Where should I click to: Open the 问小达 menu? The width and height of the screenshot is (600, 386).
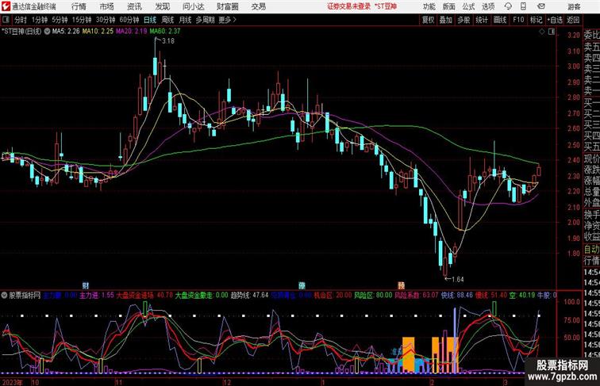(193, 6)
